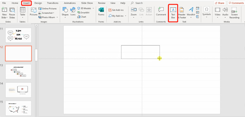Insert a SmartArt graphic
245x117 pixels.
coord(83,13)
